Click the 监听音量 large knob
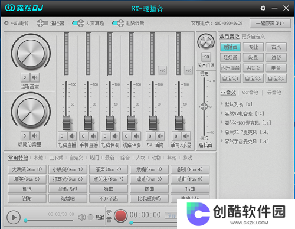295x229 pixels. coord(31,53)
